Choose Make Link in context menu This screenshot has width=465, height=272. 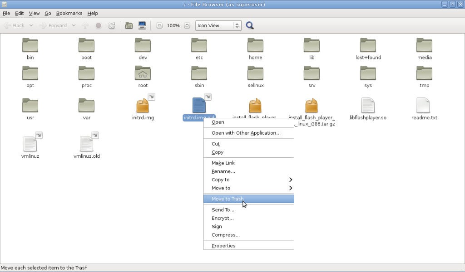click(x=248, y=163)
